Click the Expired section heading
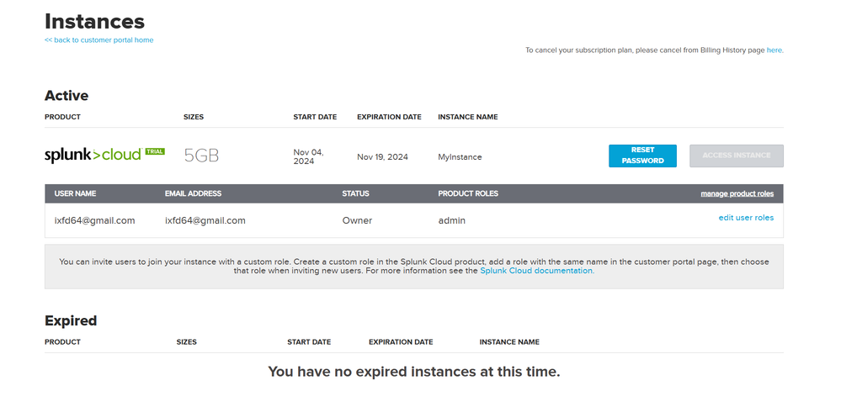This screenshot has height=407, width=841. point(71,320)
